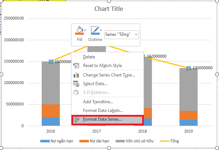Click the Fill paint bucket icon
Screen dimensions: 219x150
click(79, 30)
